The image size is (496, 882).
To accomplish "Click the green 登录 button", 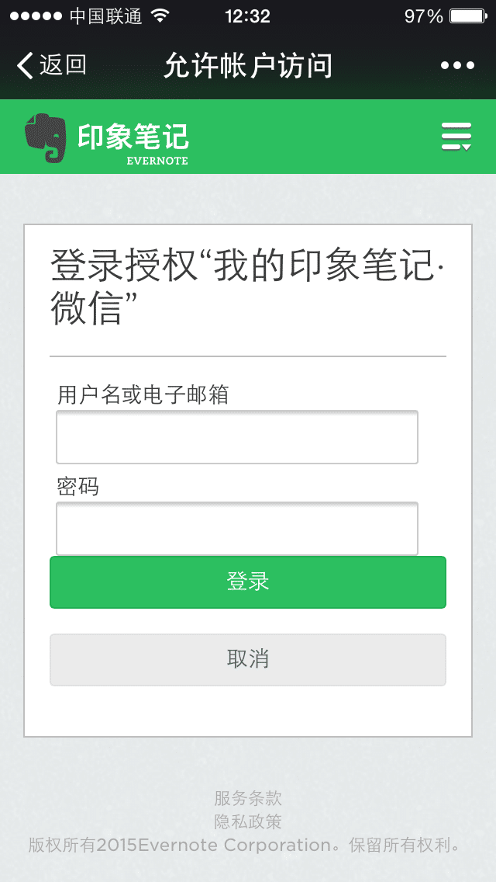I will (x=248, y=582).
